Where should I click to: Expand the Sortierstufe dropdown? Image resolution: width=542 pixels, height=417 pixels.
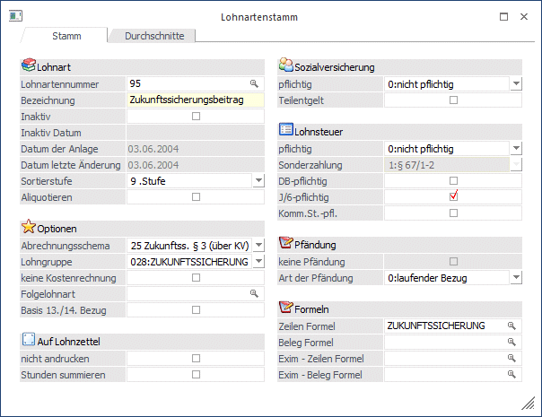pos(258,180)
